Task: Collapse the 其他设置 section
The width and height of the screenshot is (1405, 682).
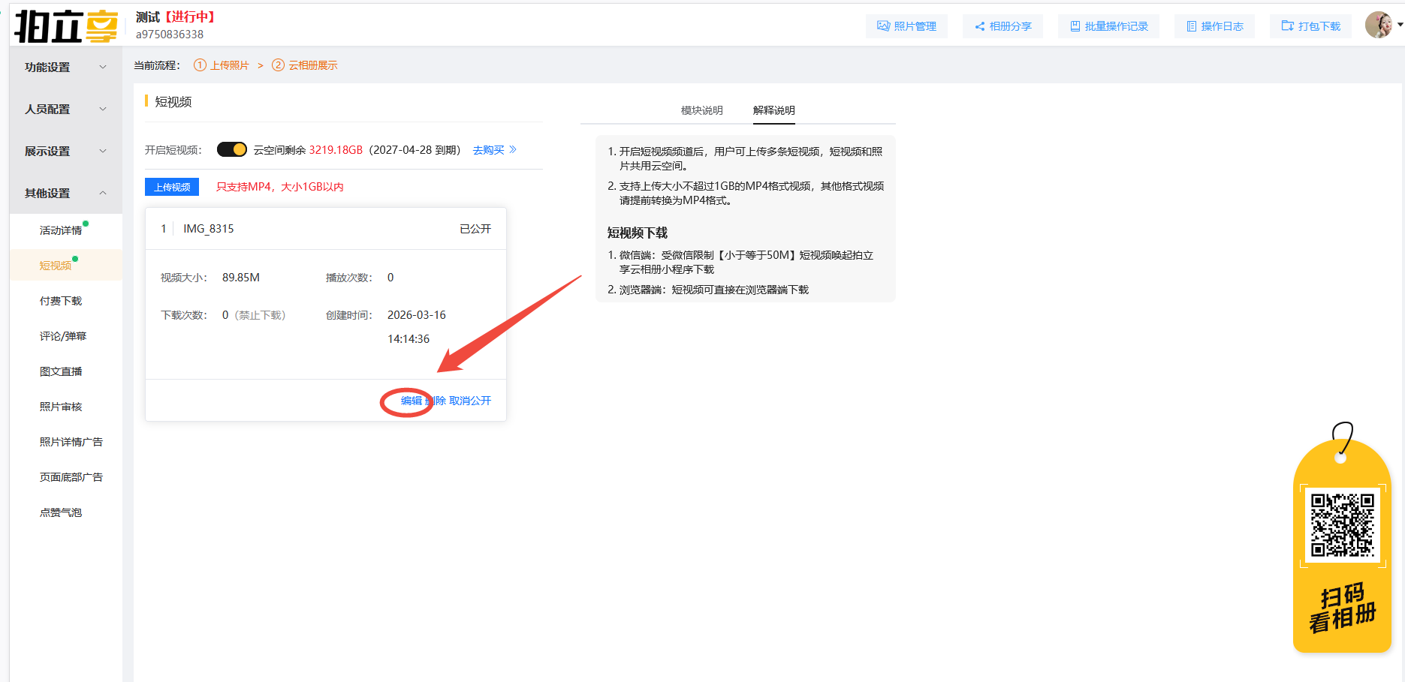Action: [65, 192]
